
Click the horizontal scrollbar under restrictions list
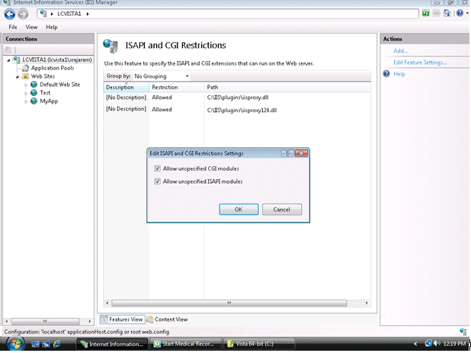coord(229,303)
